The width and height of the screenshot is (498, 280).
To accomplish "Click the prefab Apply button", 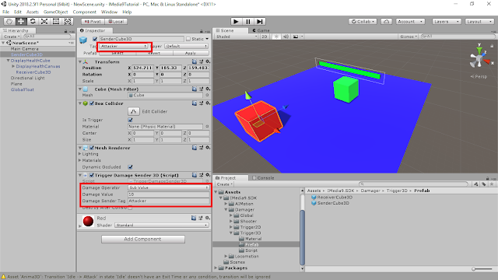I will click(190, 53).
